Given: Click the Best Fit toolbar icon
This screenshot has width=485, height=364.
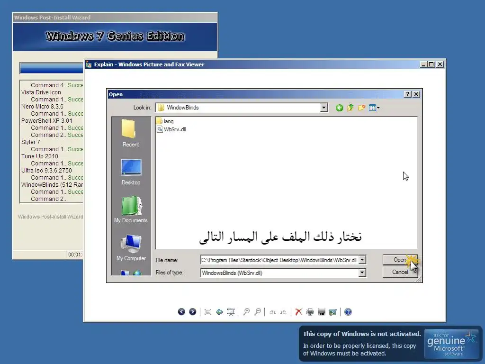Looking at the screenshot, I should (208, 312).
